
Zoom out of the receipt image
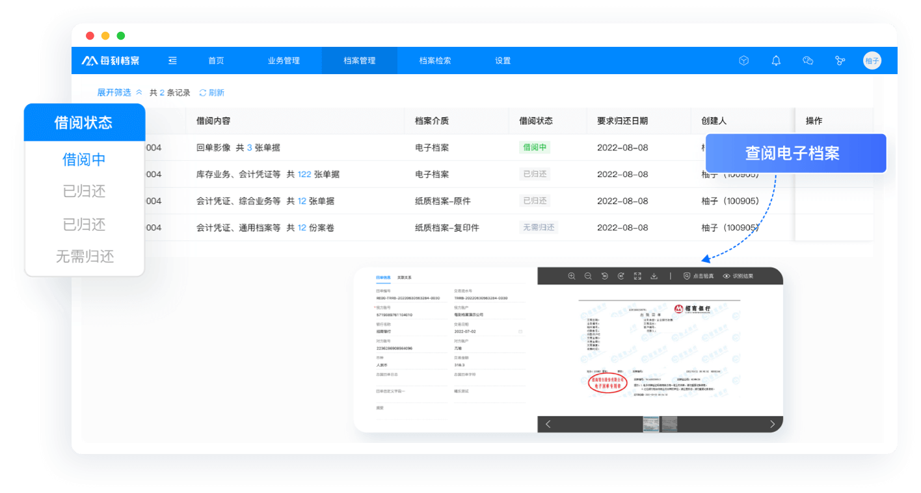click(588, 276)
